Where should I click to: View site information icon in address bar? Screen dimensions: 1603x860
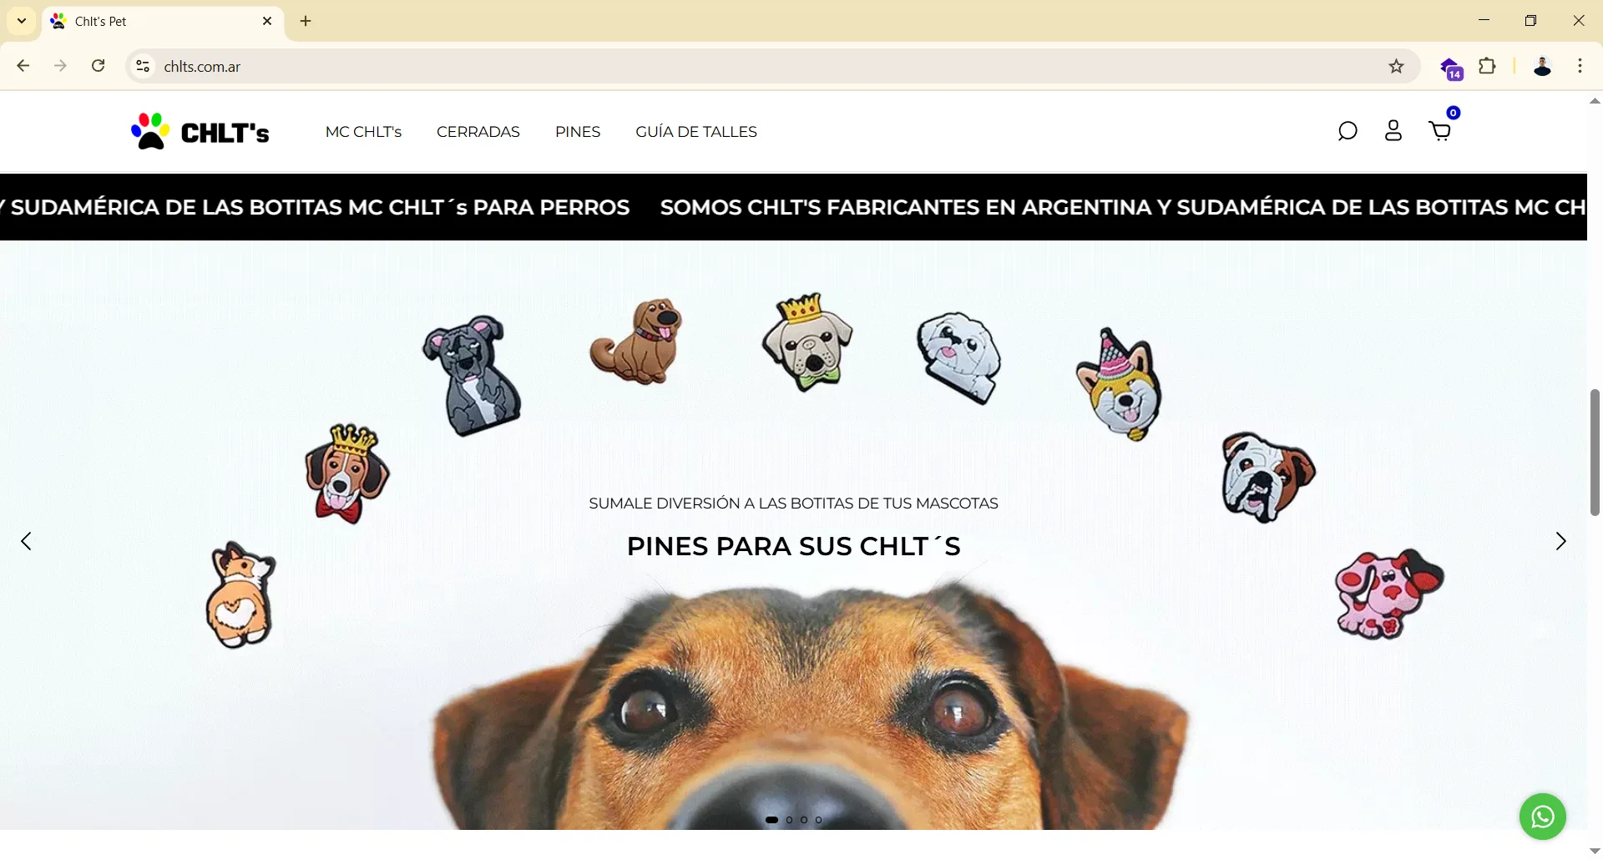[144, 67]
